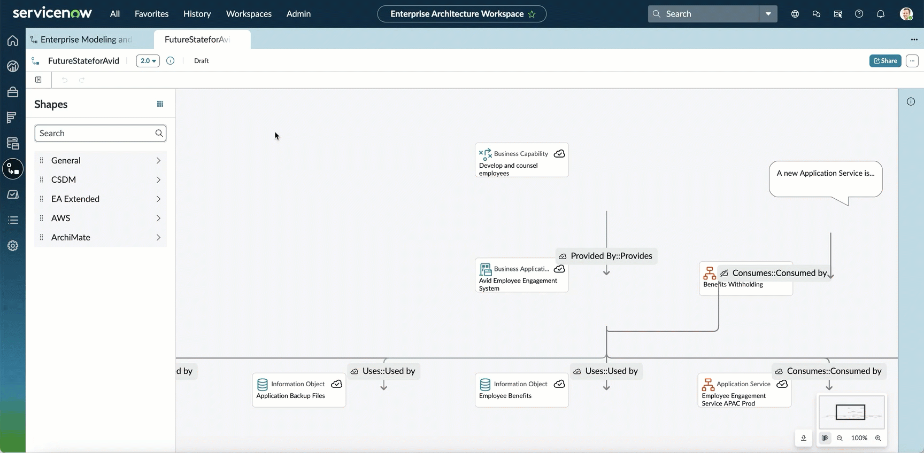Open the Workspaces menu
The image size is (924, 453).
pyautogui.click(x=249, y=14)
